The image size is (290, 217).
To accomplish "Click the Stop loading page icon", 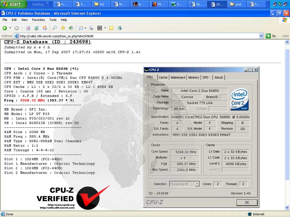I will 28,28.
